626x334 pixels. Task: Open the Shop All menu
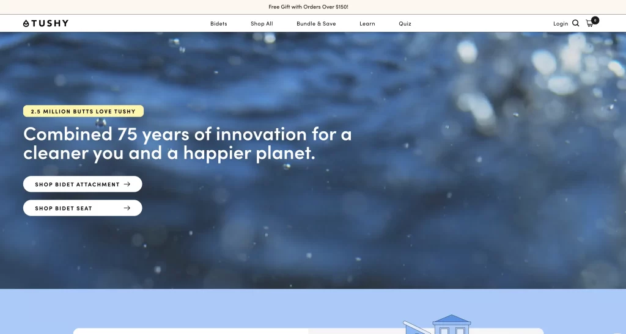(262, 24)
